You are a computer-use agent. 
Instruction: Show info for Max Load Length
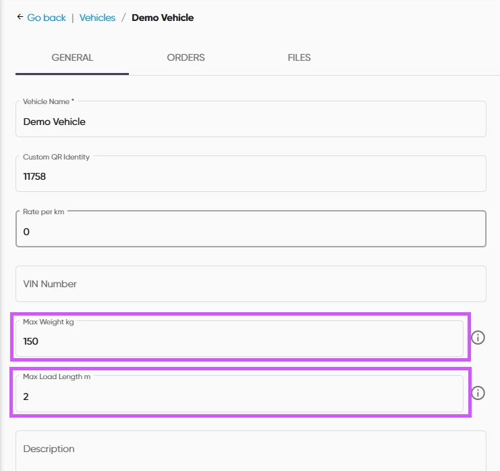click(x=478, y=393)
